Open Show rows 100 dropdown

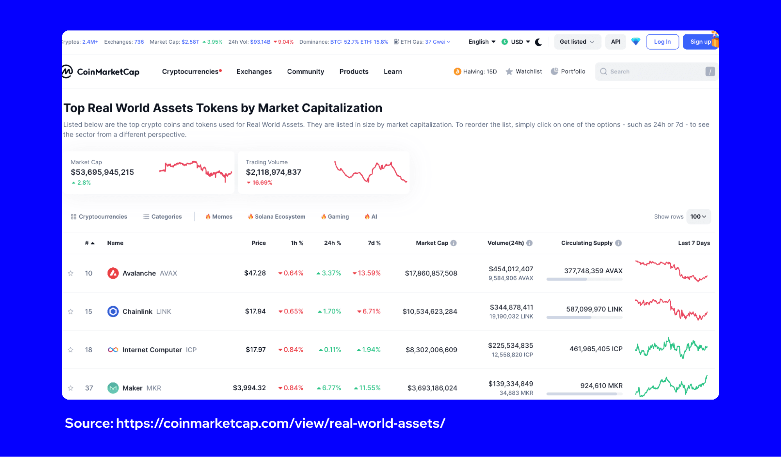click(698, 217)
